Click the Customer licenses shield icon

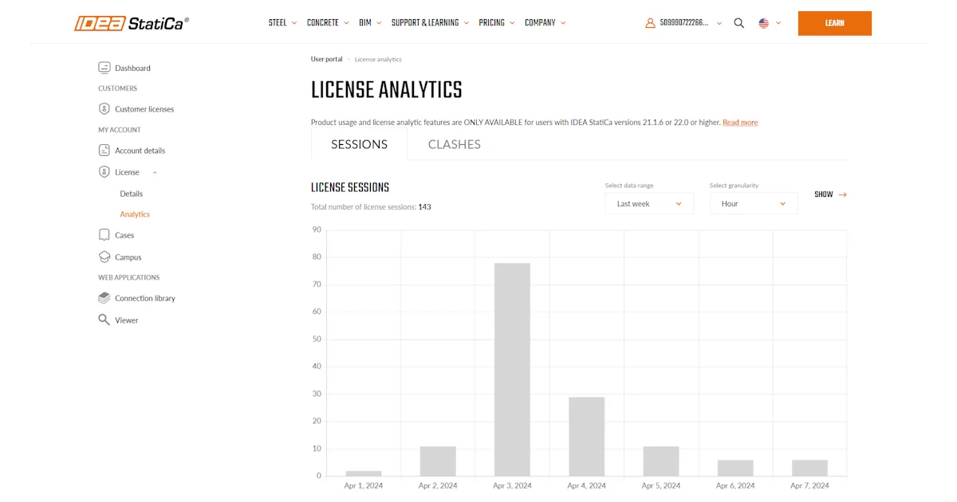[104, 109]
